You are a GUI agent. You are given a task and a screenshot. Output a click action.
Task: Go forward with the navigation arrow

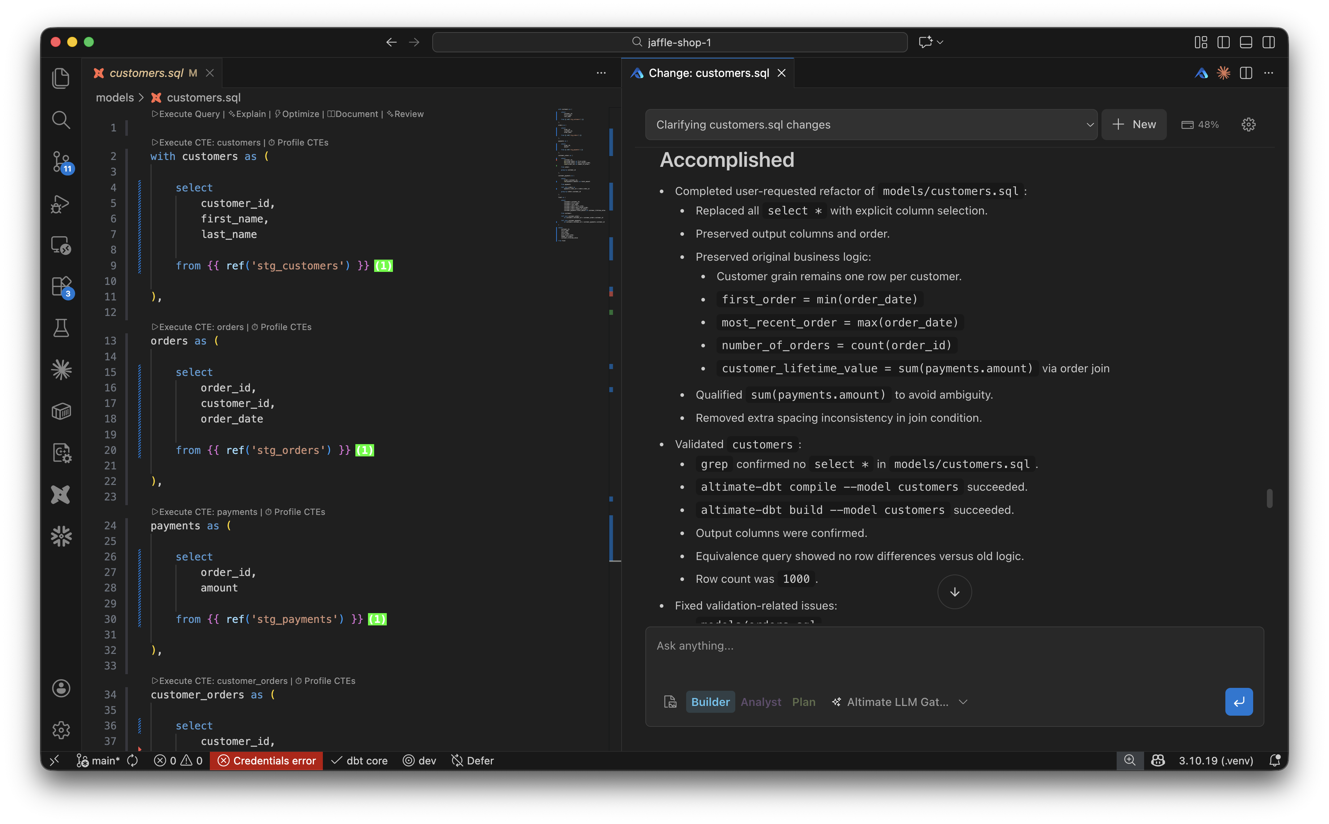click(x=414, y=42)
